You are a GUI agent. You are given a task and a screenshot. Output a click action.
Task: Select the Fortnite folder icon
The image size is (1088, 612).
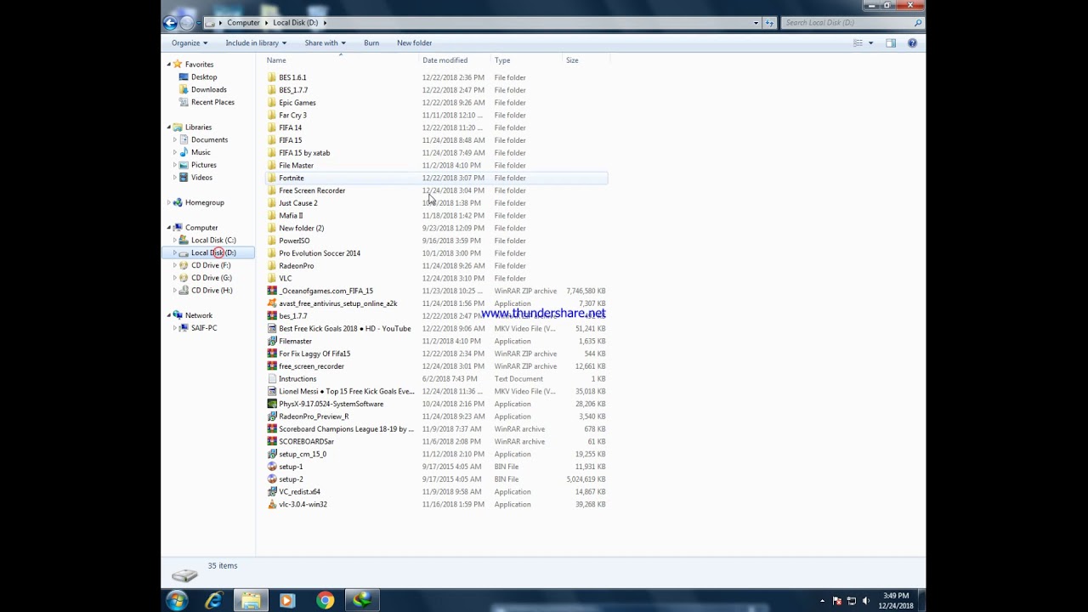tap(272, 178)
